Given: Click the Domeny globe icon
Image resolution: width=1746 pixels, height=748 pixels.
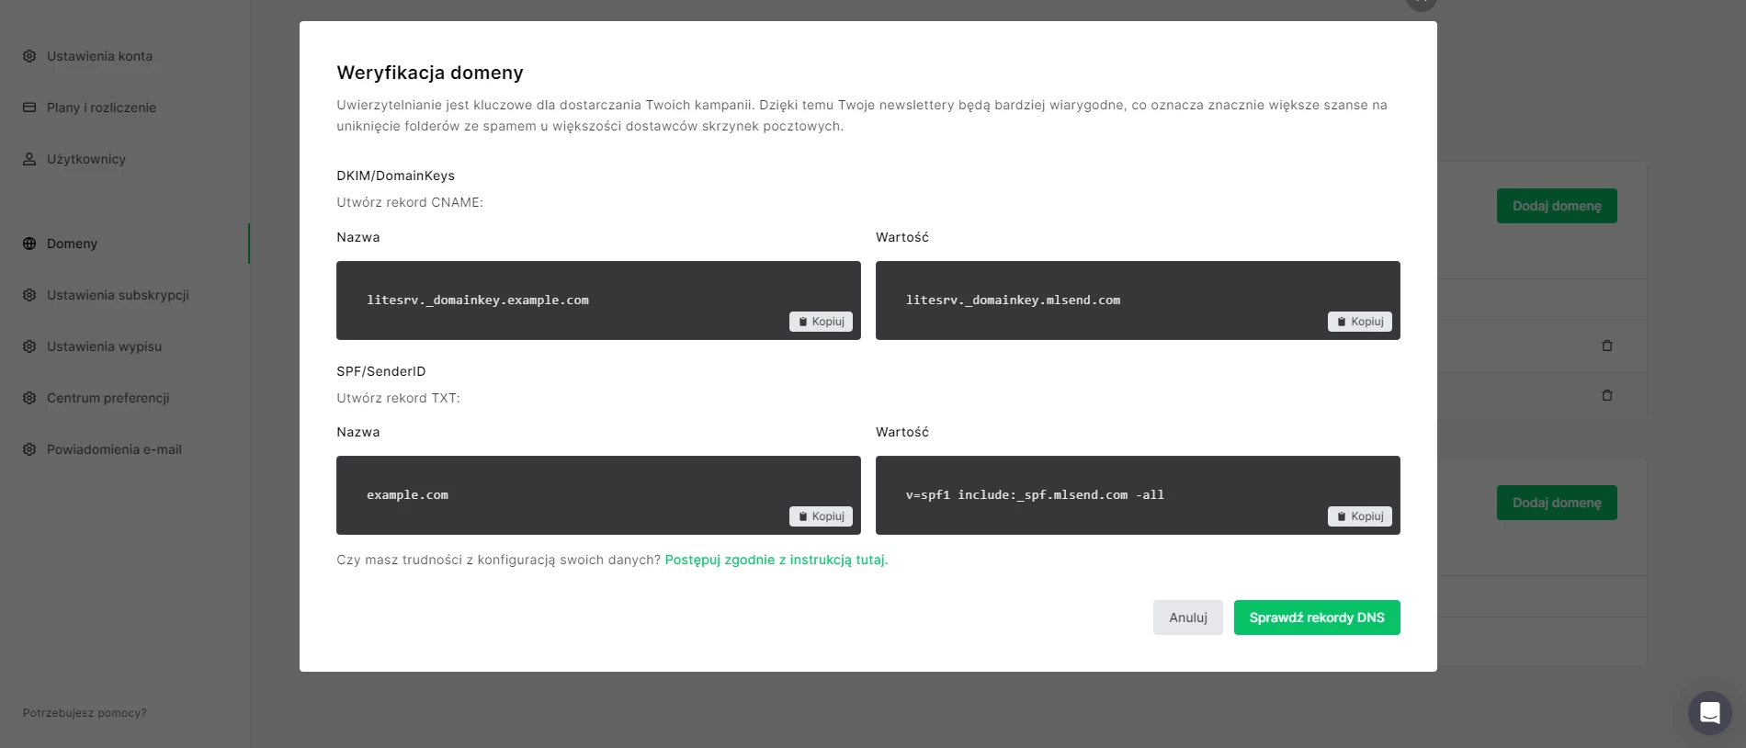Looking at the screenshot, I should pos(29,244).
